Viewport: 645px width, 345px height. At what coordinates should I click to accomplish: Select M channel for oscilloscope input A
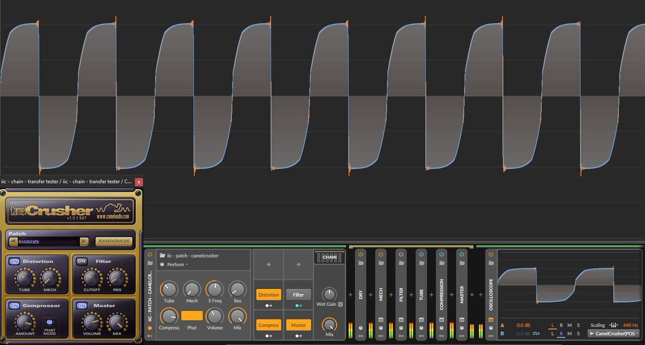[570, 325]
